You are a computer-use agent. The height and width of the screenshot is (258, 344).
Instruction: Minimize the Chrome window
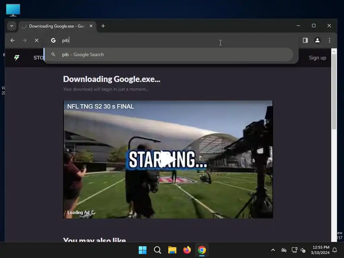tap(298, 26)
